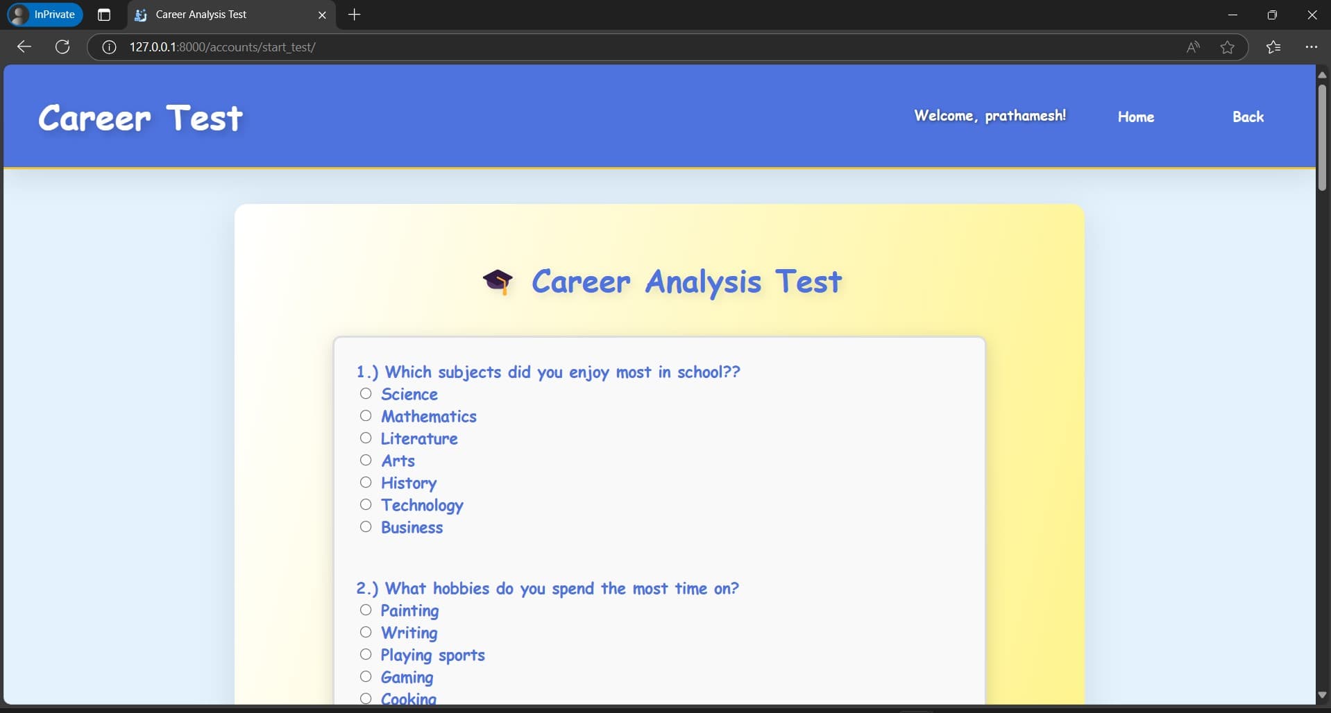Pick Technology radio option
1331x713 pixels.
pyautogui.click(x=366, y=505)
